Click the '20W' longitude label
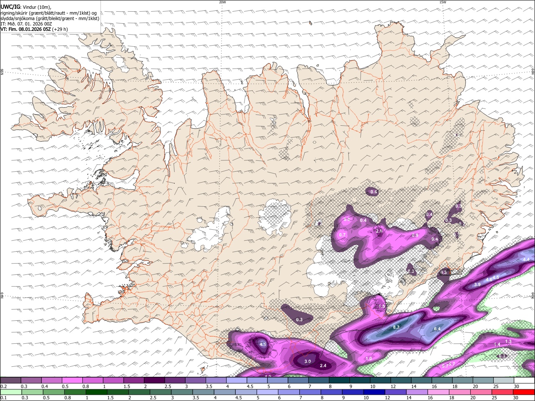This screenshot has height=401, width=535. [x=222, y=2]
